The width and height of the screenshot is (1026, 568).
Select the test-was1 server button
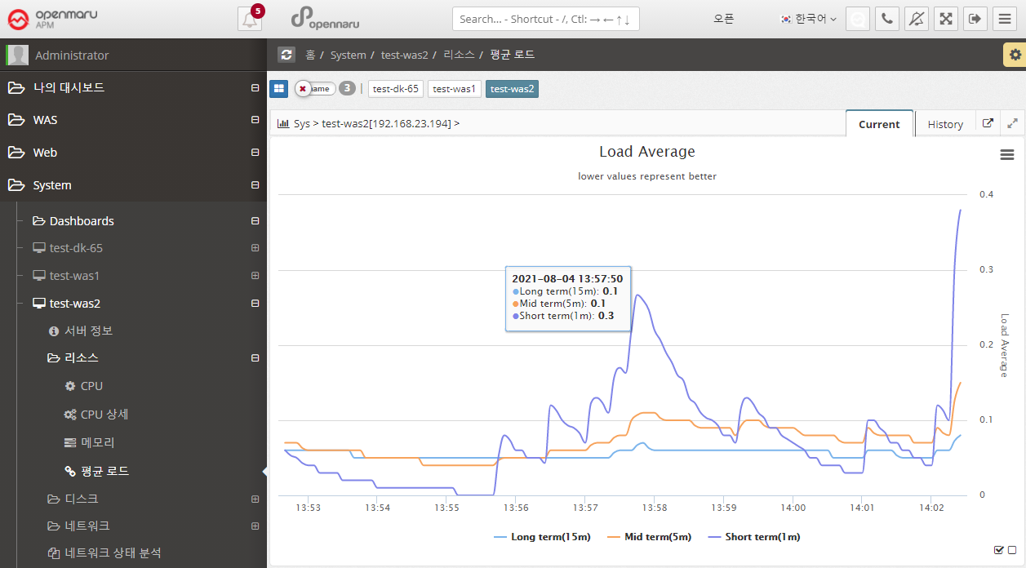point(455,88)
